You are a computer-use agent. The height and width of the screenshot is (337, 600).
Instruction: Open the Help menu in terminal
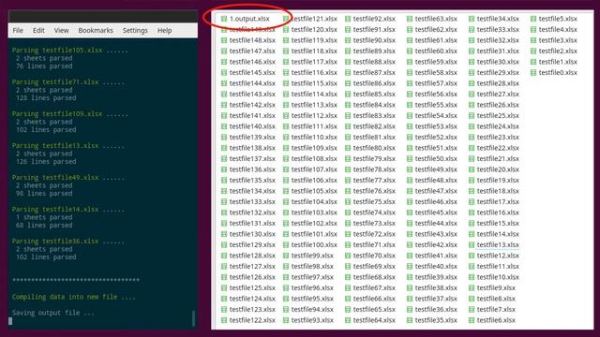(x=165, y=30)
